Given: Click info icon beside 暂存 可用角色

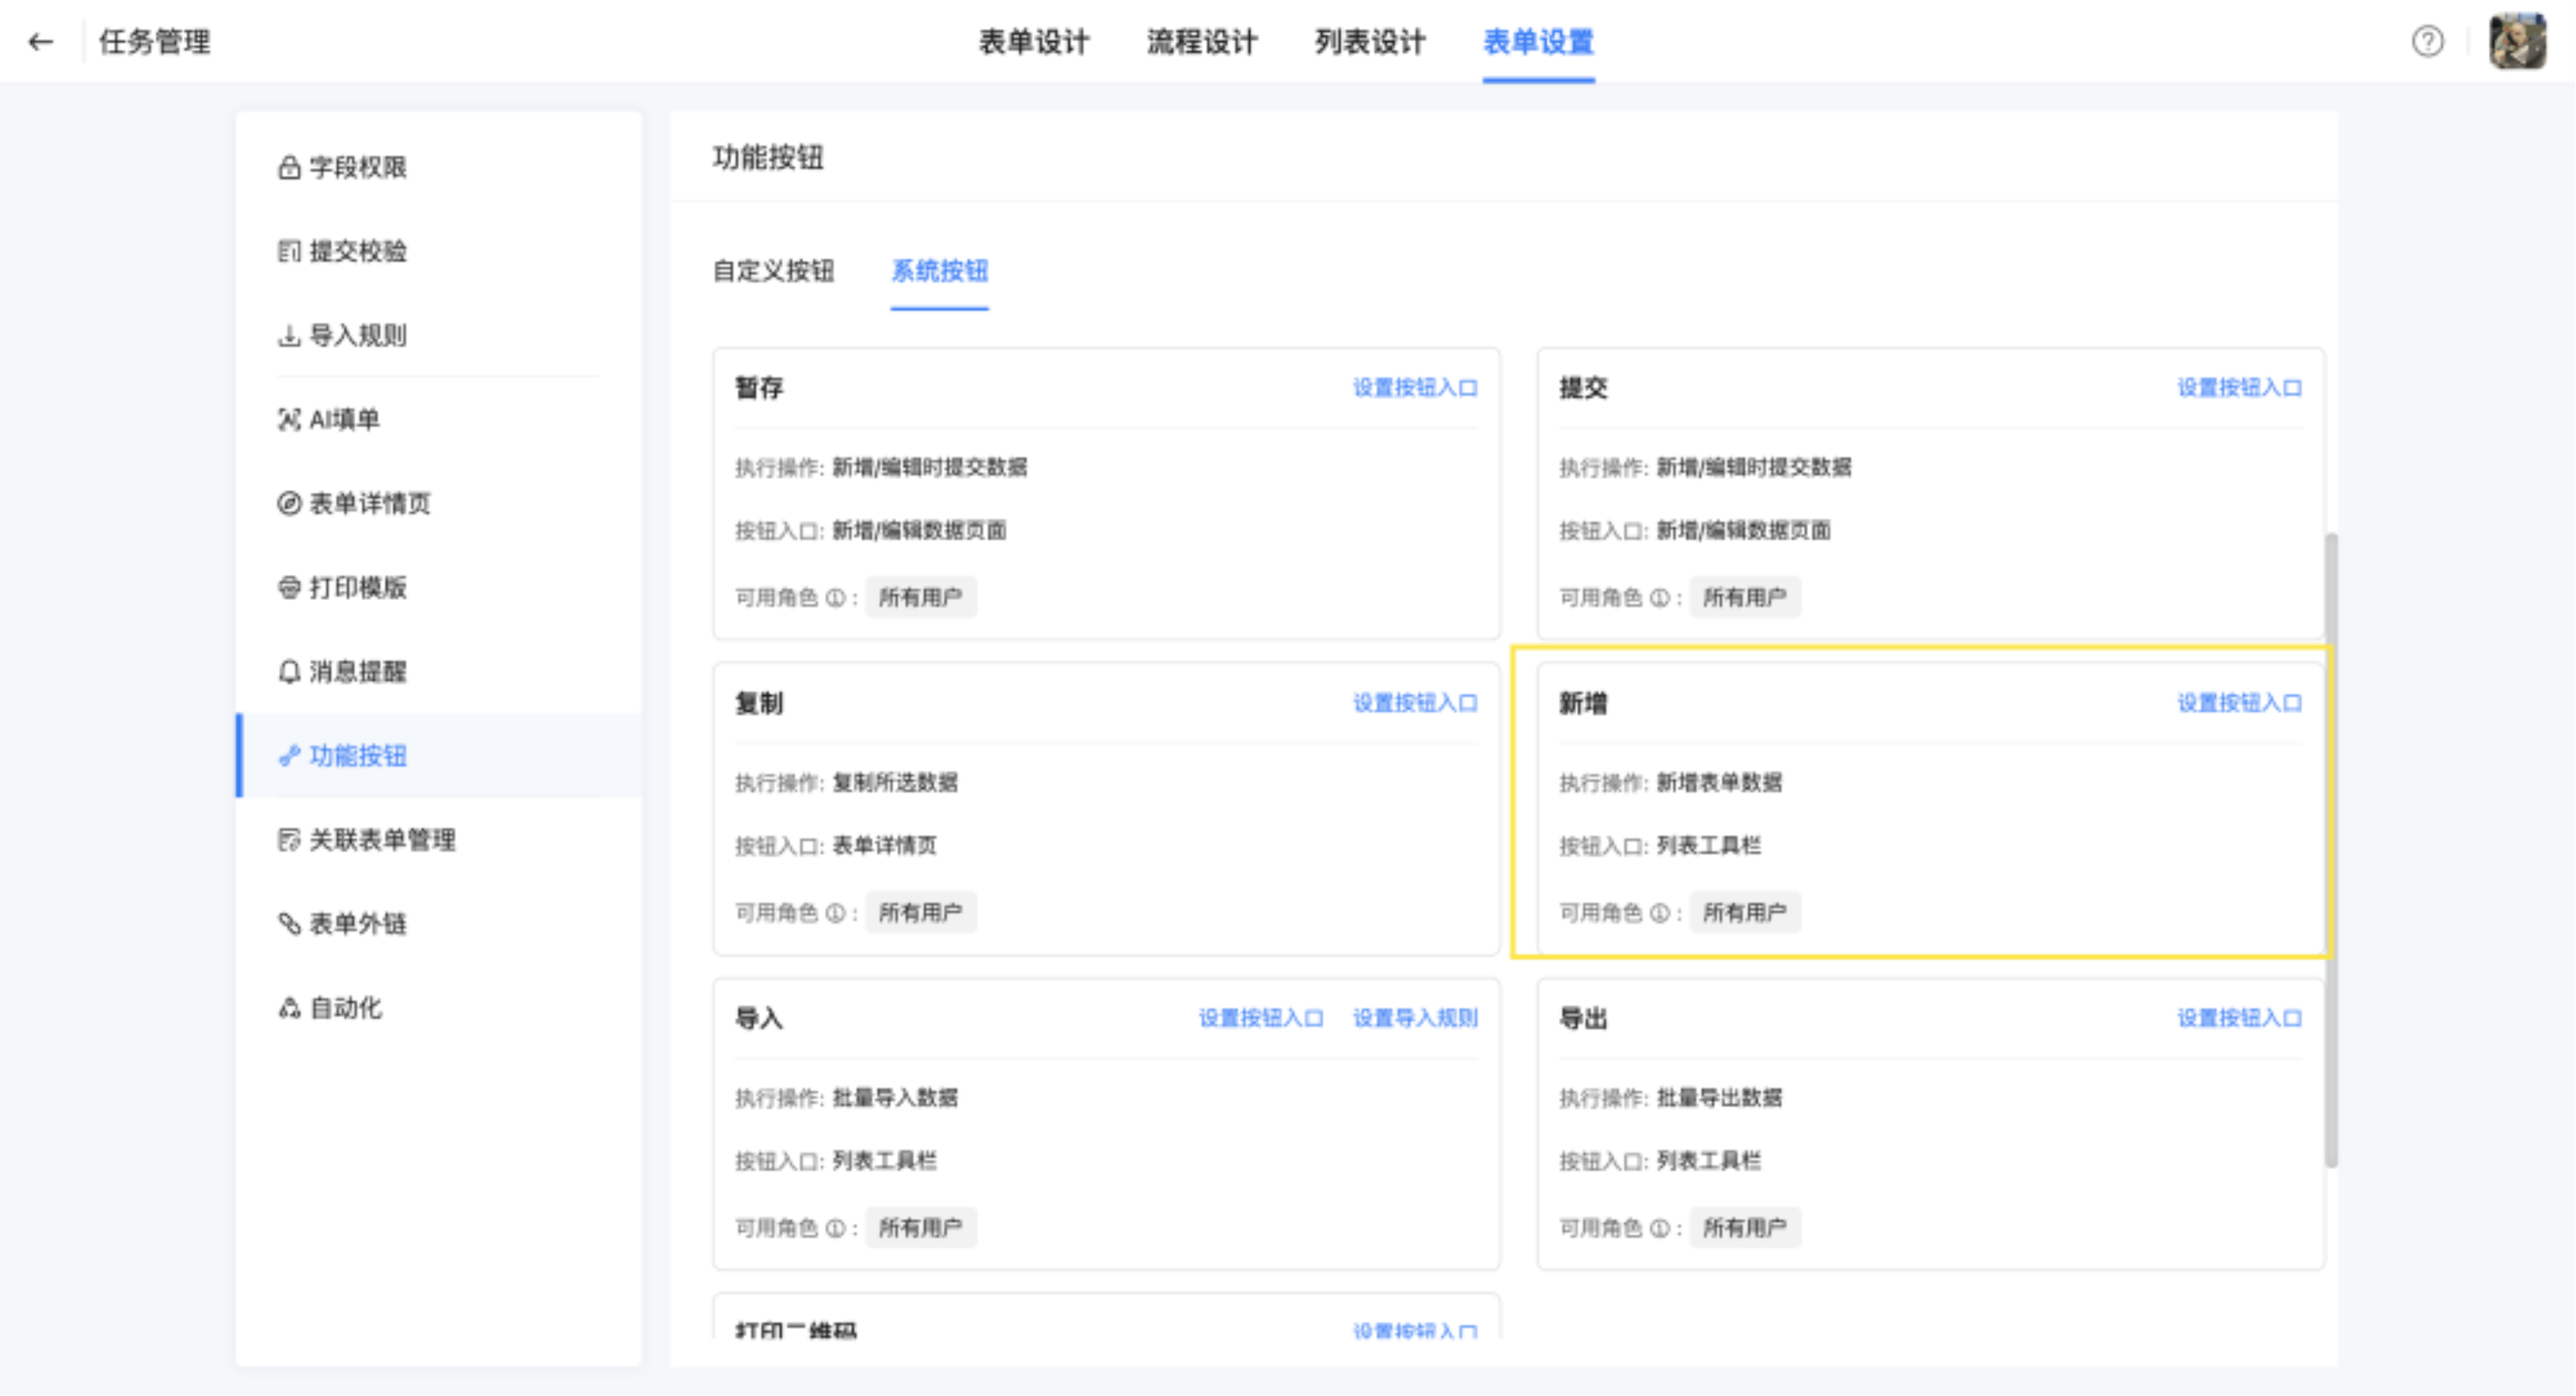Looking at the screenshot, I should 835,598.
